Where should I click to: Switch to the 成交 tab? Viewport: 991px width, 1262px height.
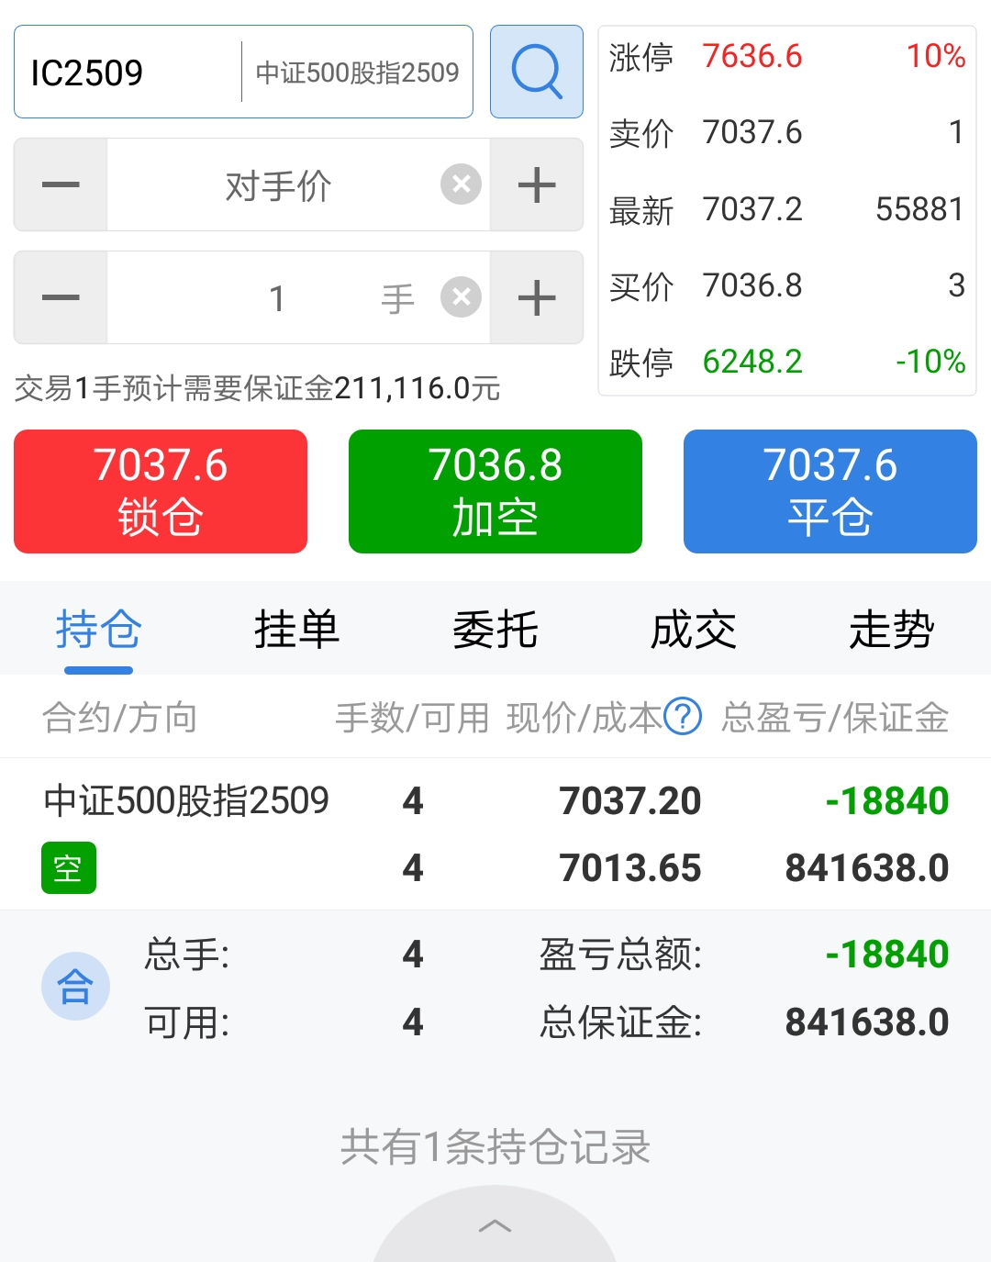click(694, 630)
